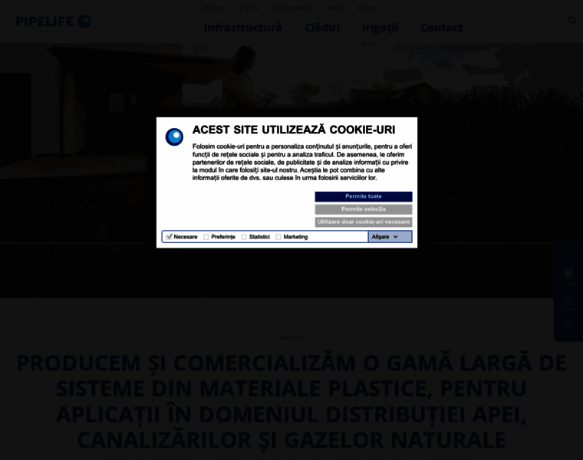Click the download arrow icon in the right sidebar
This screenshot has height=460, width=583.
click(x=568, y=299)
